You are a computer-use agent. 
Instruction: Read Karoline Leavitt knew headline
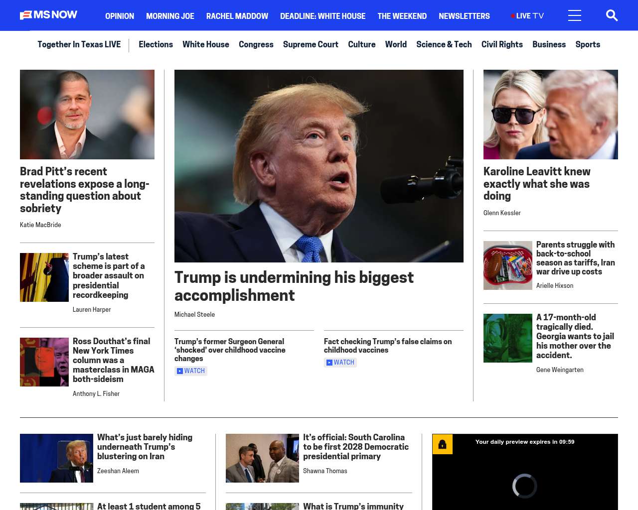(537, 184)
